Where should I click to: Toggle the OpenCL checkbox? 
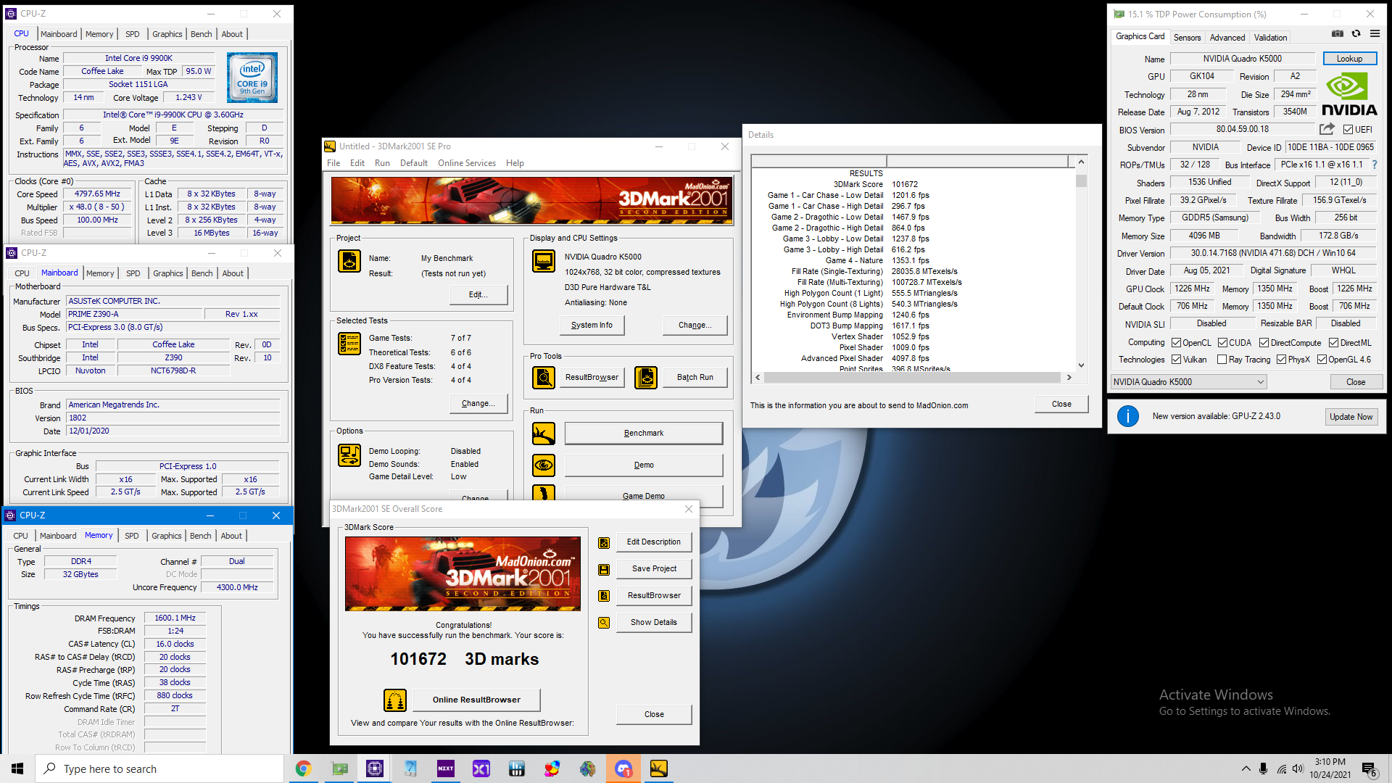(1177, 343)
